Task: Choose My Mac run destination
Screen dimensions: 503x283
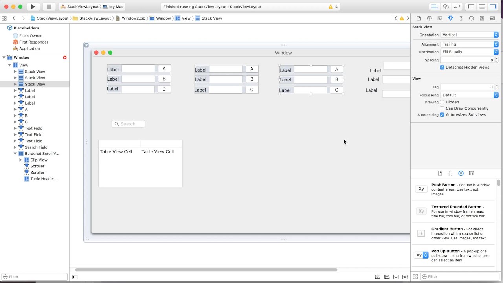Action: 113,7
